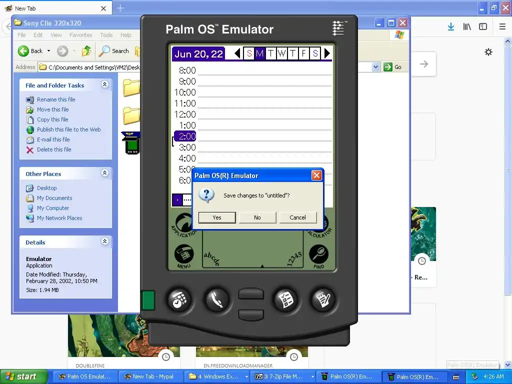Collapse Details panel
This screenshot has height=384, width=512.
click(x=105, y=241)
